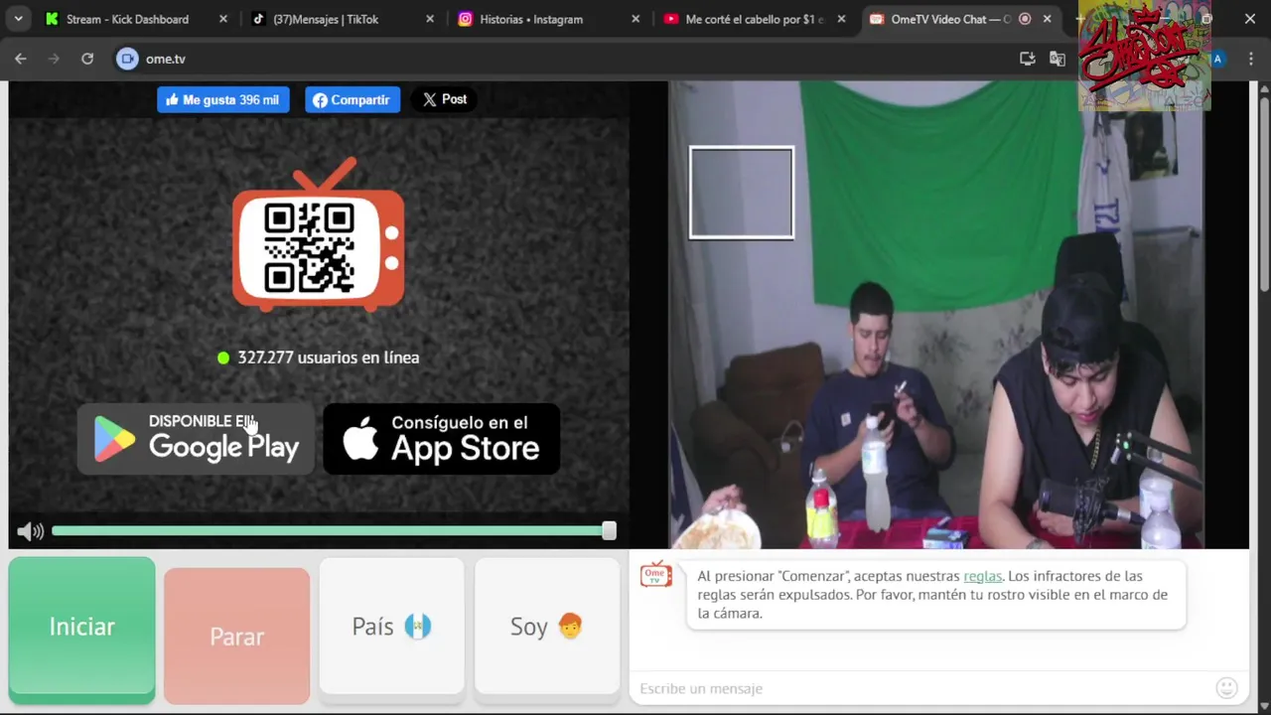Click the OmeTV avatar icon in chat
Screen dimensions: 1271x715
click(x=655, y=575)
